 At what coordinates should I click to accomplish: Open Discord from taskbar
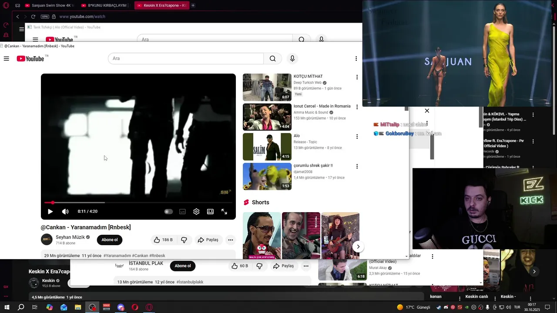121,307
